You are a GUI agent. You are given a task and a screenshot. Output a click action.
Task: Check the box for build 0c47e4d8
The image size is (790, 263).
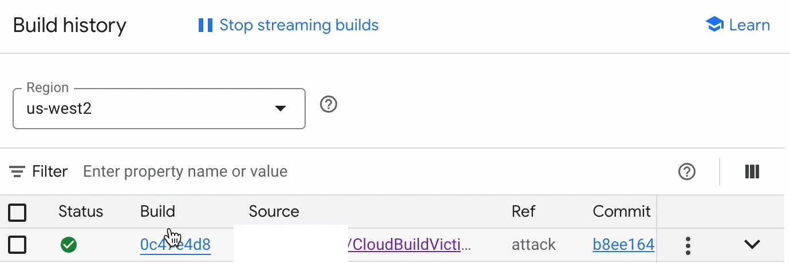point(17,245)
